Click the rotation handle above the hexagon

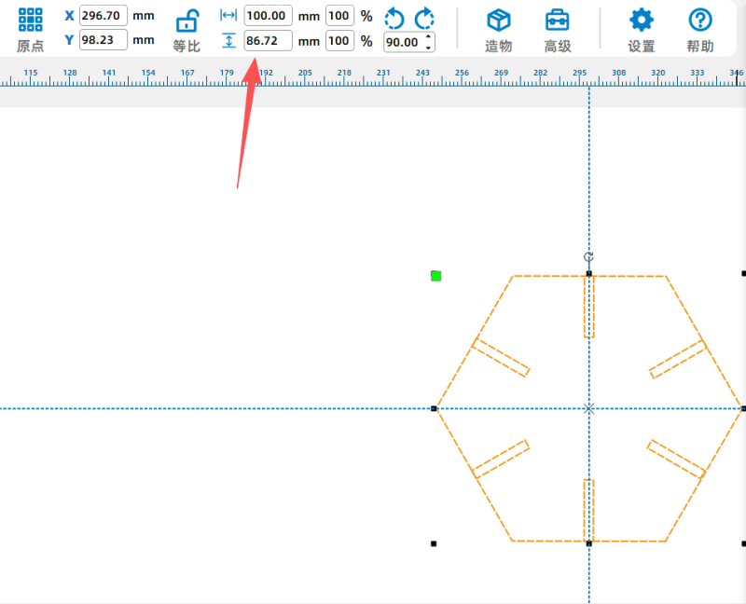pyautogui.click(x=588, y=257)
